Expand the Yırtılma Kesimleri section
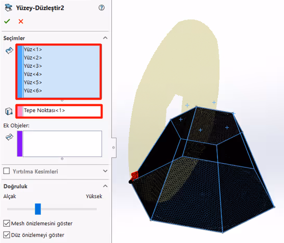Viewport: 284px width, 243px height. (x=105, y=171)
